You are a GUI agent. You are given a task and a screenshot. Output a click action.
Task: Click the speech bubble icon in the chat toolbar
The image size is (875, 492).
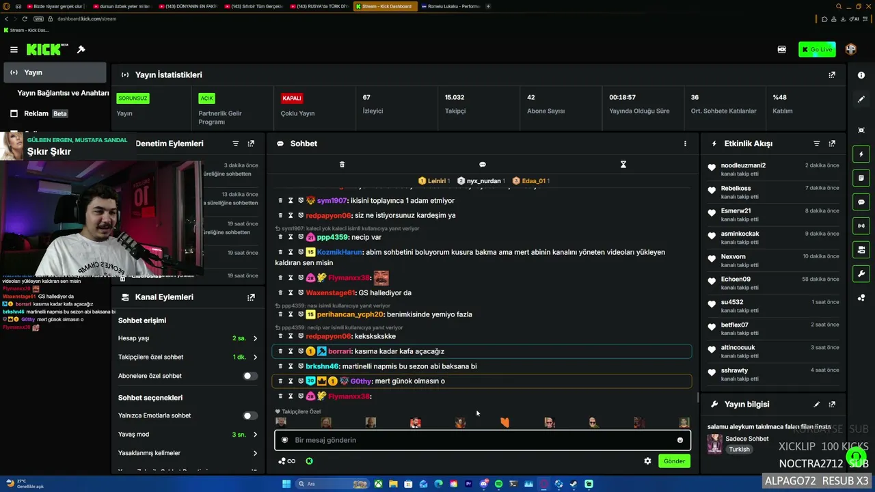(x=483, y=165)
